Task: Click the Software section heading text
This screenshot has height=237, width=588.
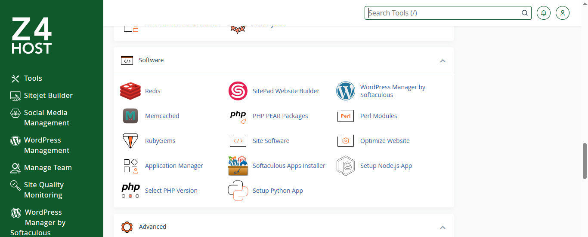Action: pyautogui.click(x=151, y=60)
